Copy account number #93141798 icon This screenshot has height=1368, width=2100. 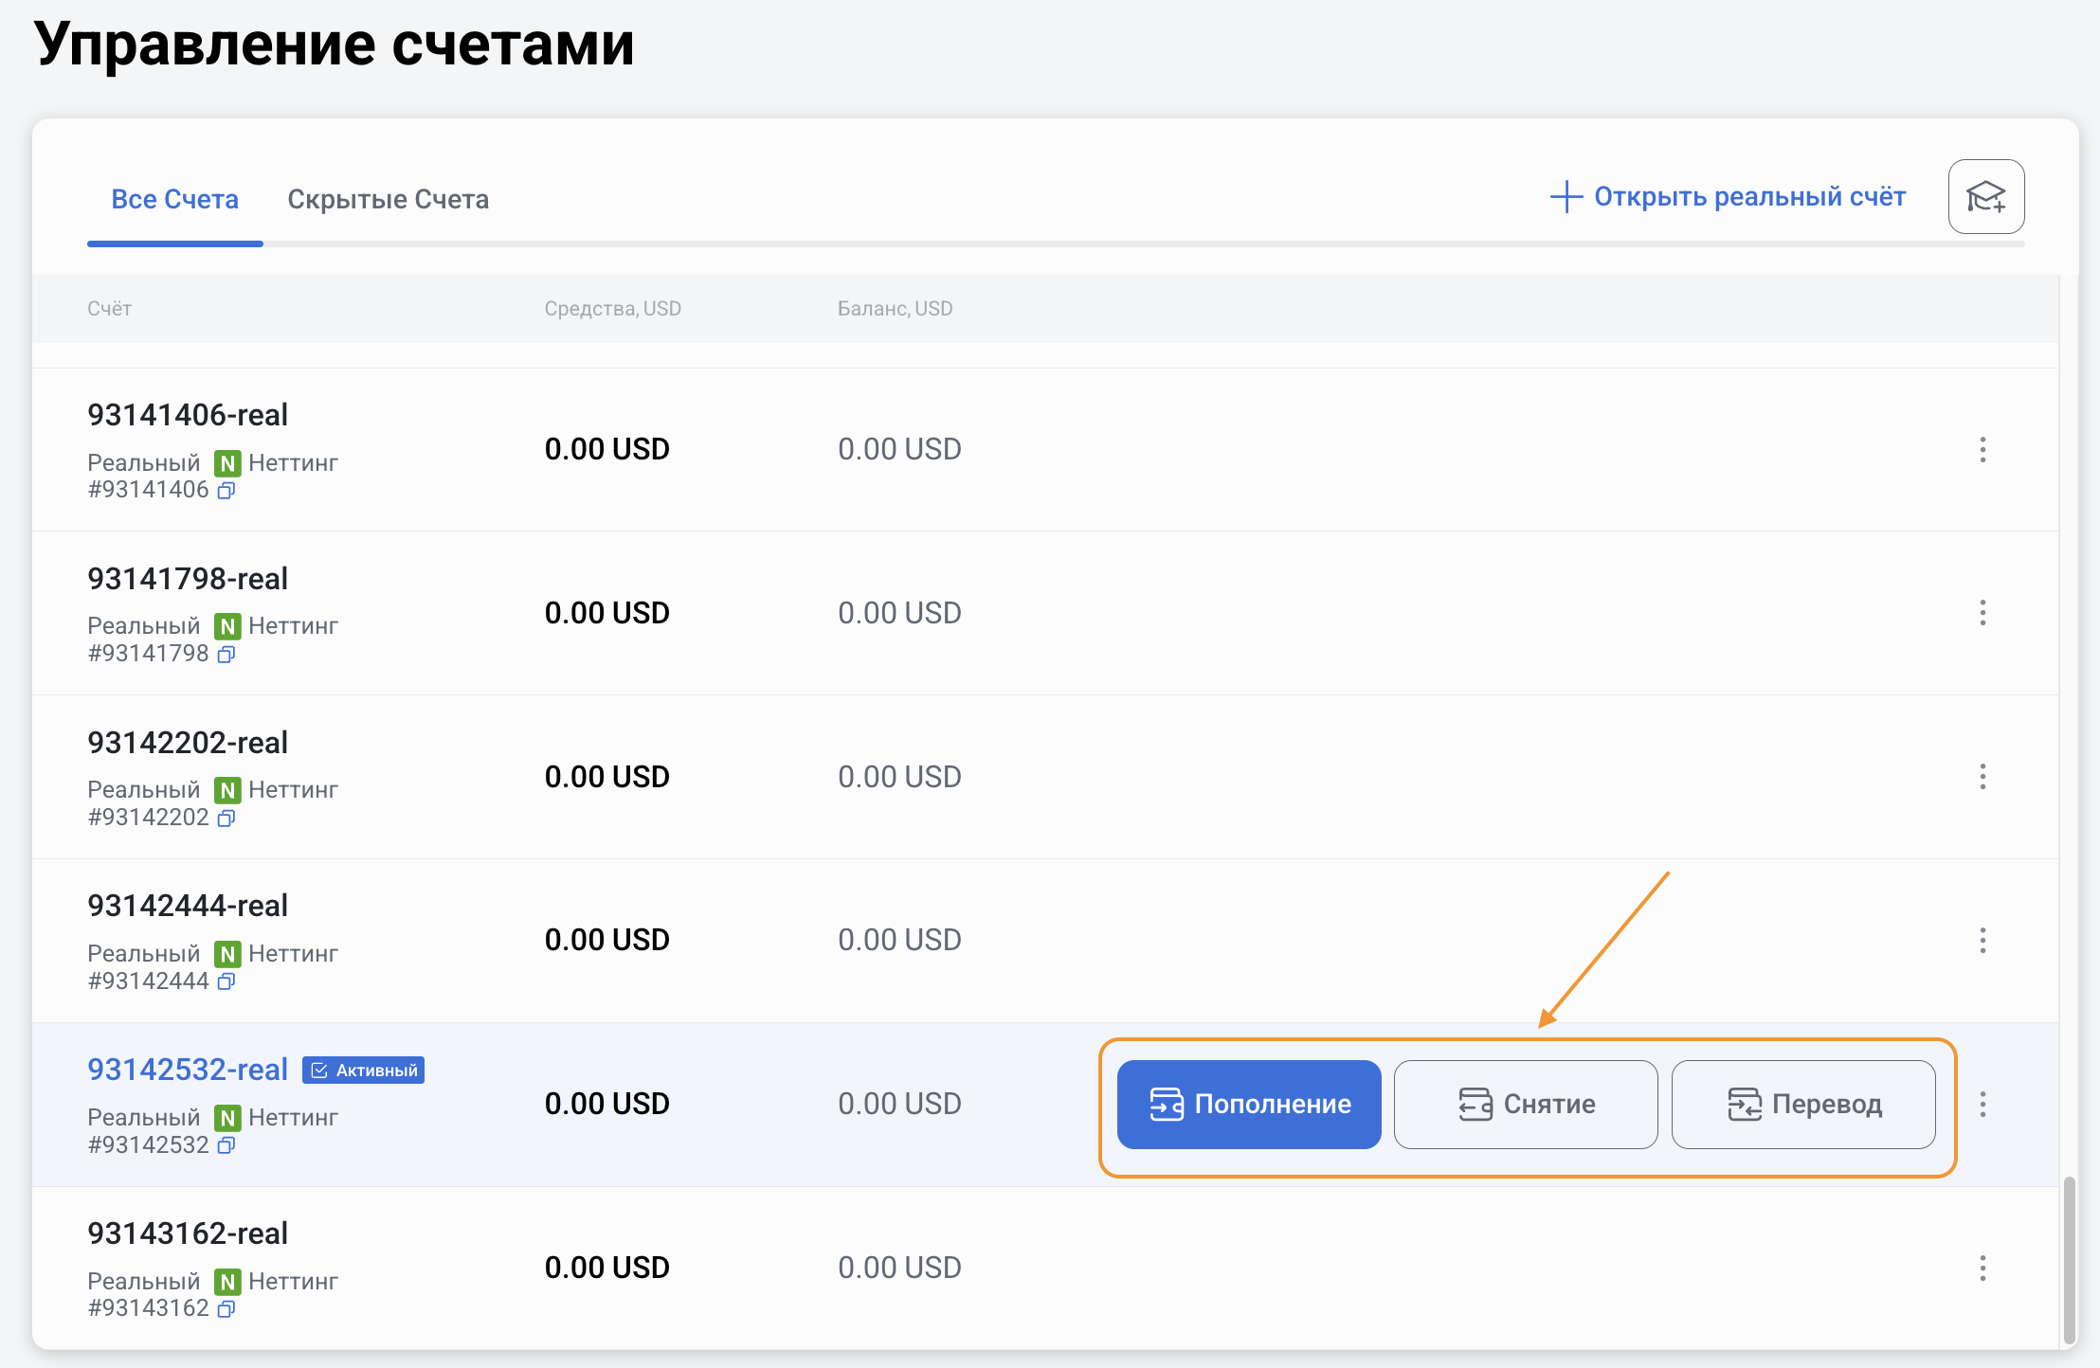(226, 654)
